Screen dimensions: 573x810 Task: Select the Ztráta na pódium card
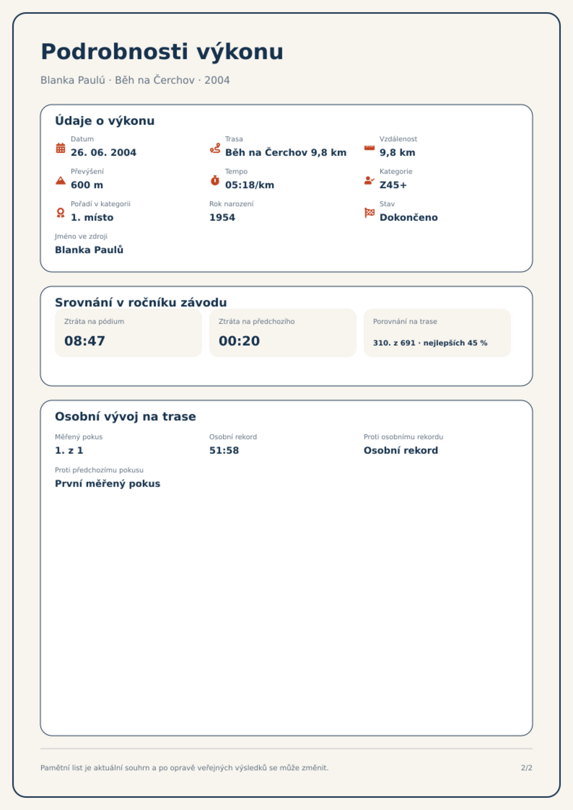[x=128, y=333]
